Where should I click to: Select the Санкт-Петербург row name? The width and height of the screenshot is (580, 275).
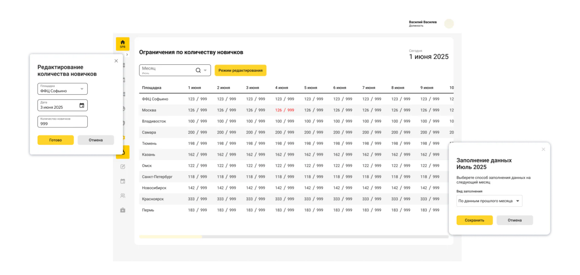point(157,177)
